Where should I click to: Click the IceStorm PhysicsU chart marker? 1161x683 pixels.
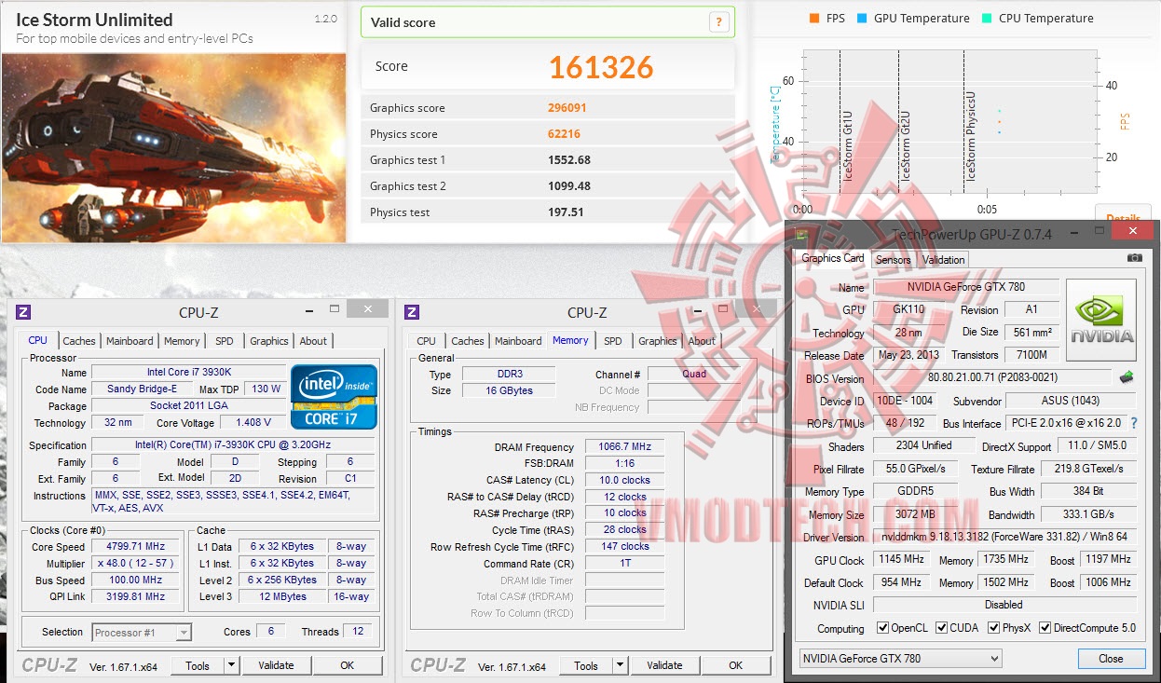972,136
